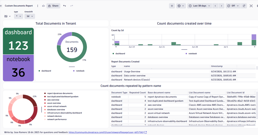Click the redo arrow icon
Image resolution: width=258 pixels, height=135 pixels.
point(72,6)
